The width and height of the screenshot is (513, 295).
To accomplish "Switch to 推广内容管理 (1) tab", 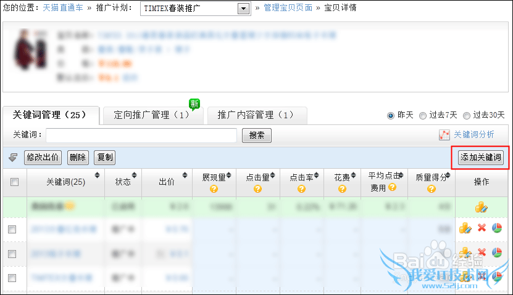I will (x=257, y=115).
